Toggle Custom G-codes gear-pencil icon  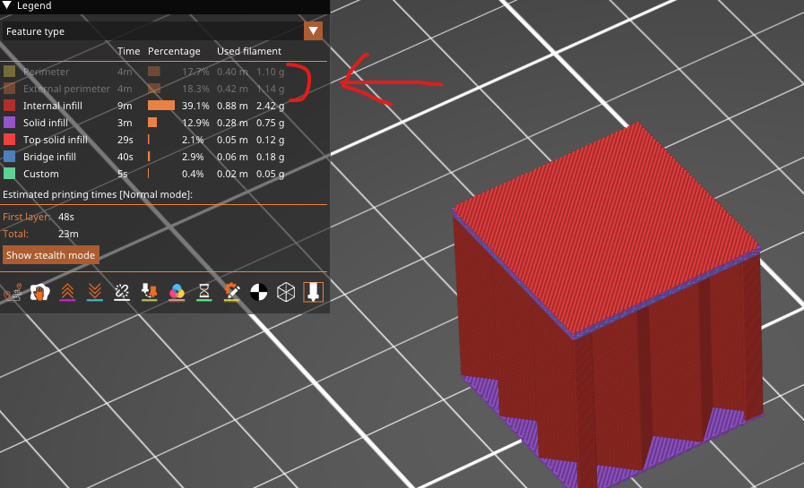click(231, 293)
